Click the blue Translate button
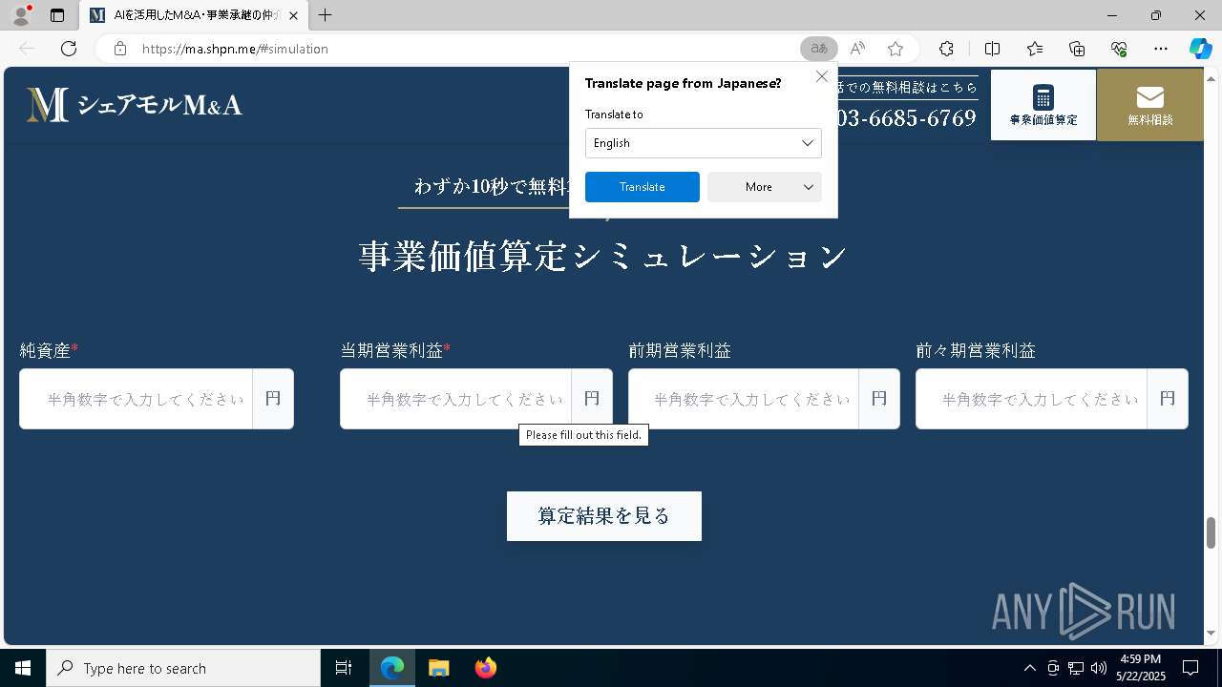The width and height of the screenshot is (1222, 687). click(642, 187)
